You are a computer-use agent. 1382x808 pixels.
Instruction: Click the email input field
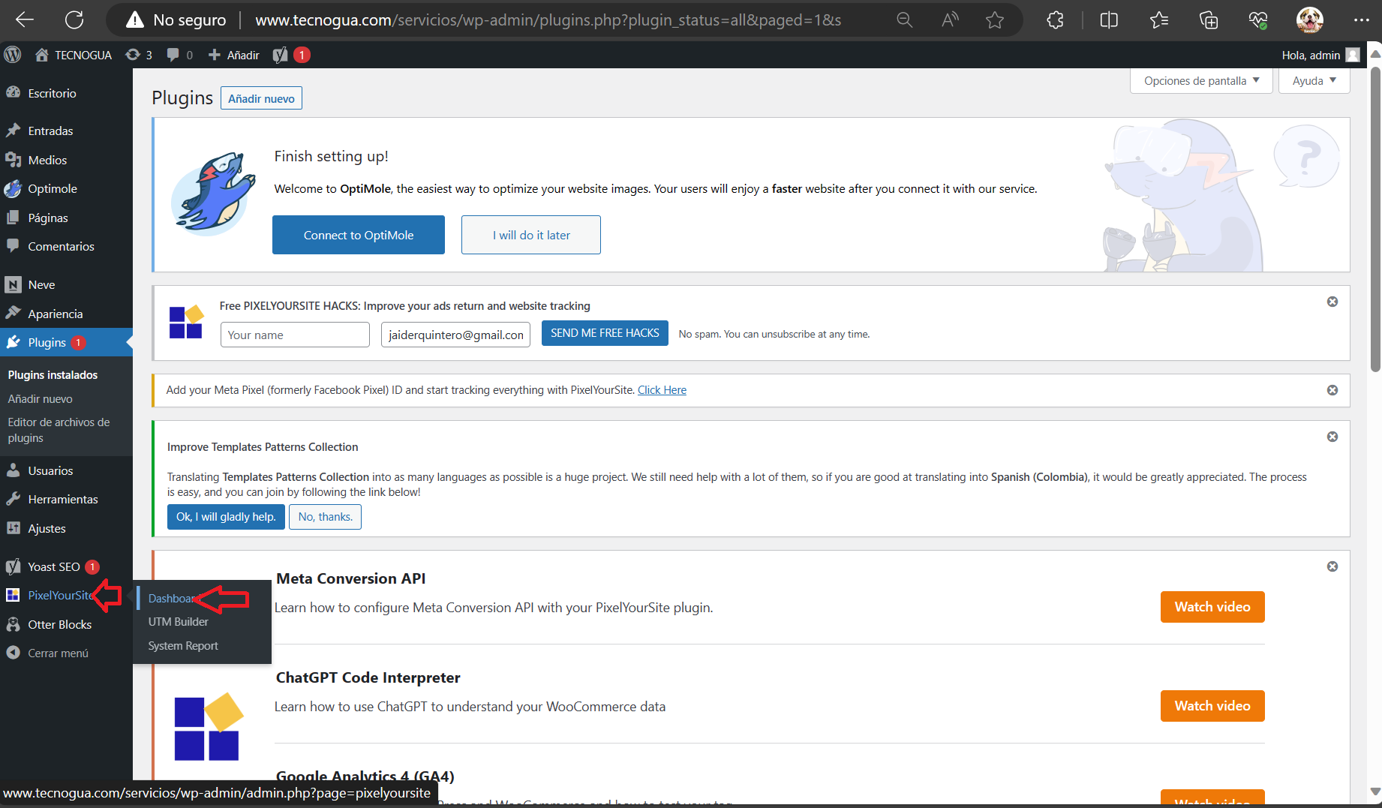tap(455, 335)
